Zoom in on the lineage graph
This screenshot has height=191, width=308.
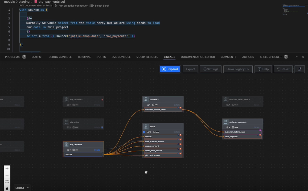coord(7,169)
